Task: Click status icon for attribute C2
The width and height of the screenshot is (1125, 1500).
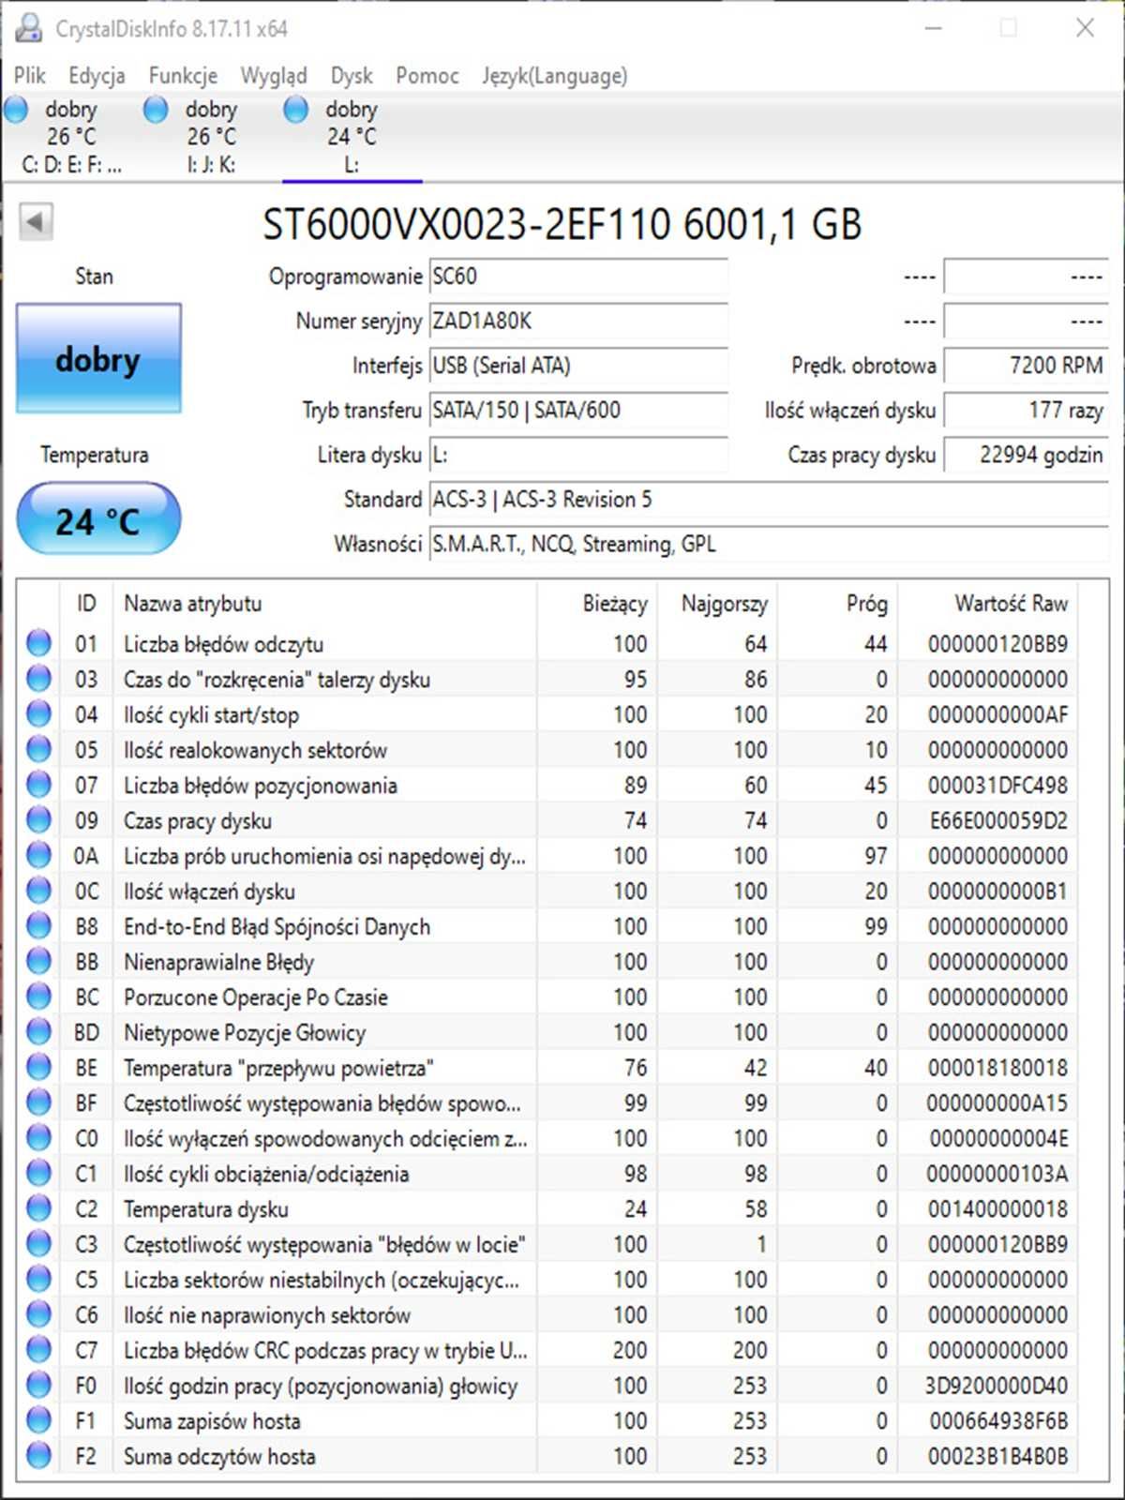Action: 38,1208
